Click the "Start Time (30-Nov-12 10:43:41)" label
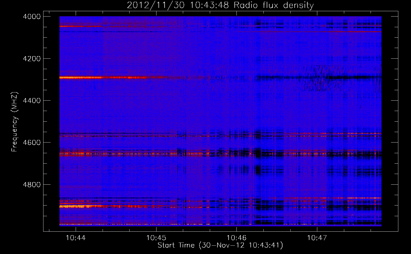Screen dimensions: 411x254 tap(220, 245)
